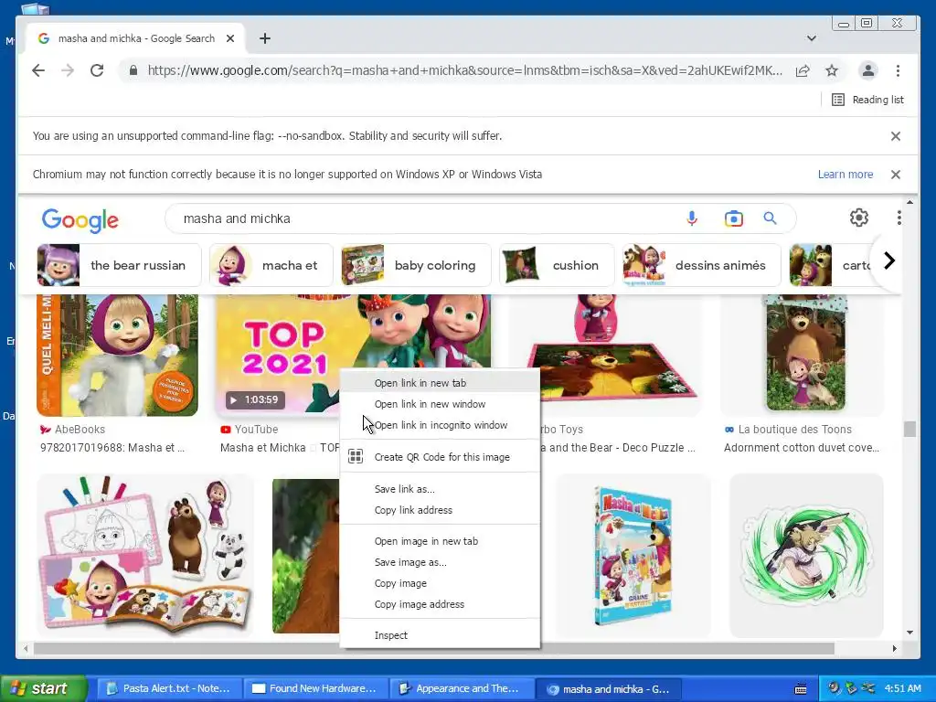Open the green swirl anime character thumbnail

point(806,556)
